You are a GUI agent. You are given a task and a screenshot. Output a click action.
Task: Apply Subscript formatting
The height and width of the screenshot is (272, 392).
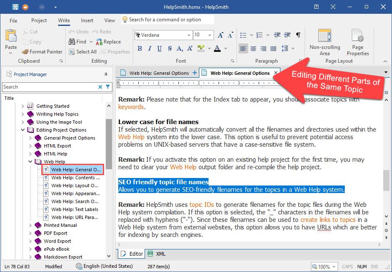[x=180, y=48]
